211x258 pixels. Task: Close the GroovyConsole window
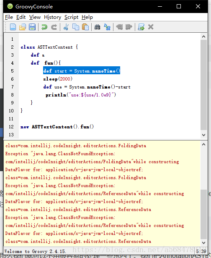(198, 6)
